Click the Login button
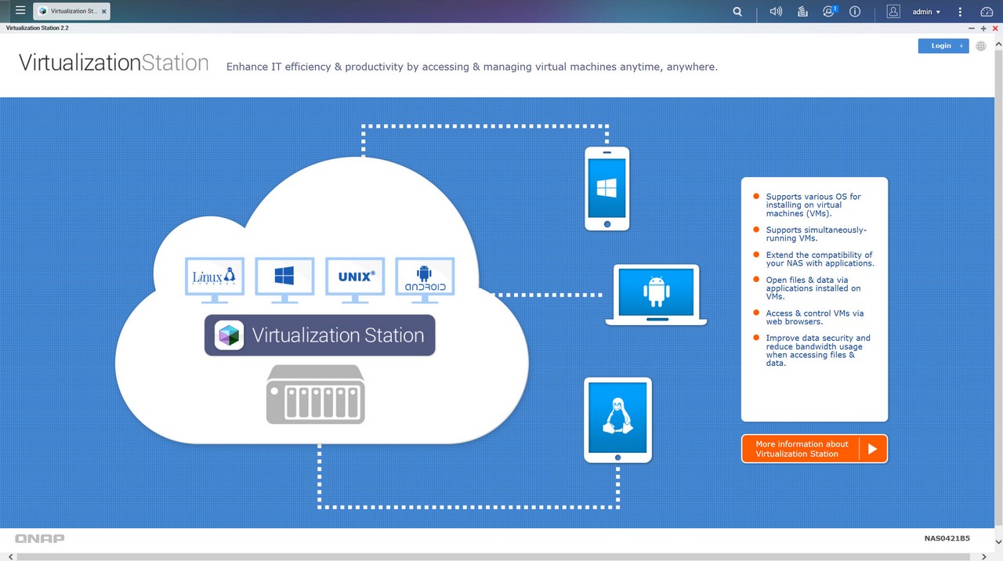 click(x=943, y=46)
